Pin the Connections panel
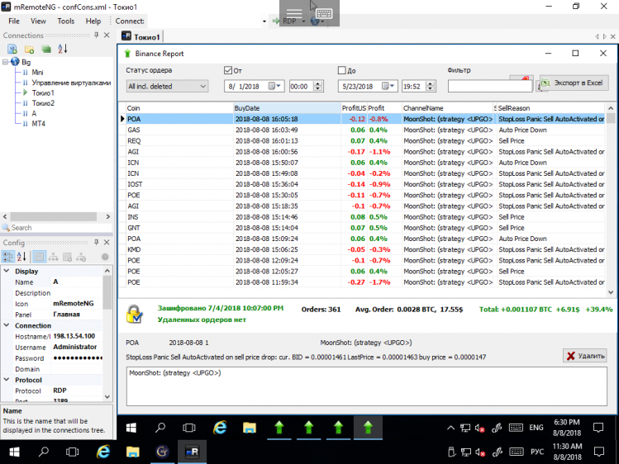Screen dimensions: 619x464 [x=97, y=35]
